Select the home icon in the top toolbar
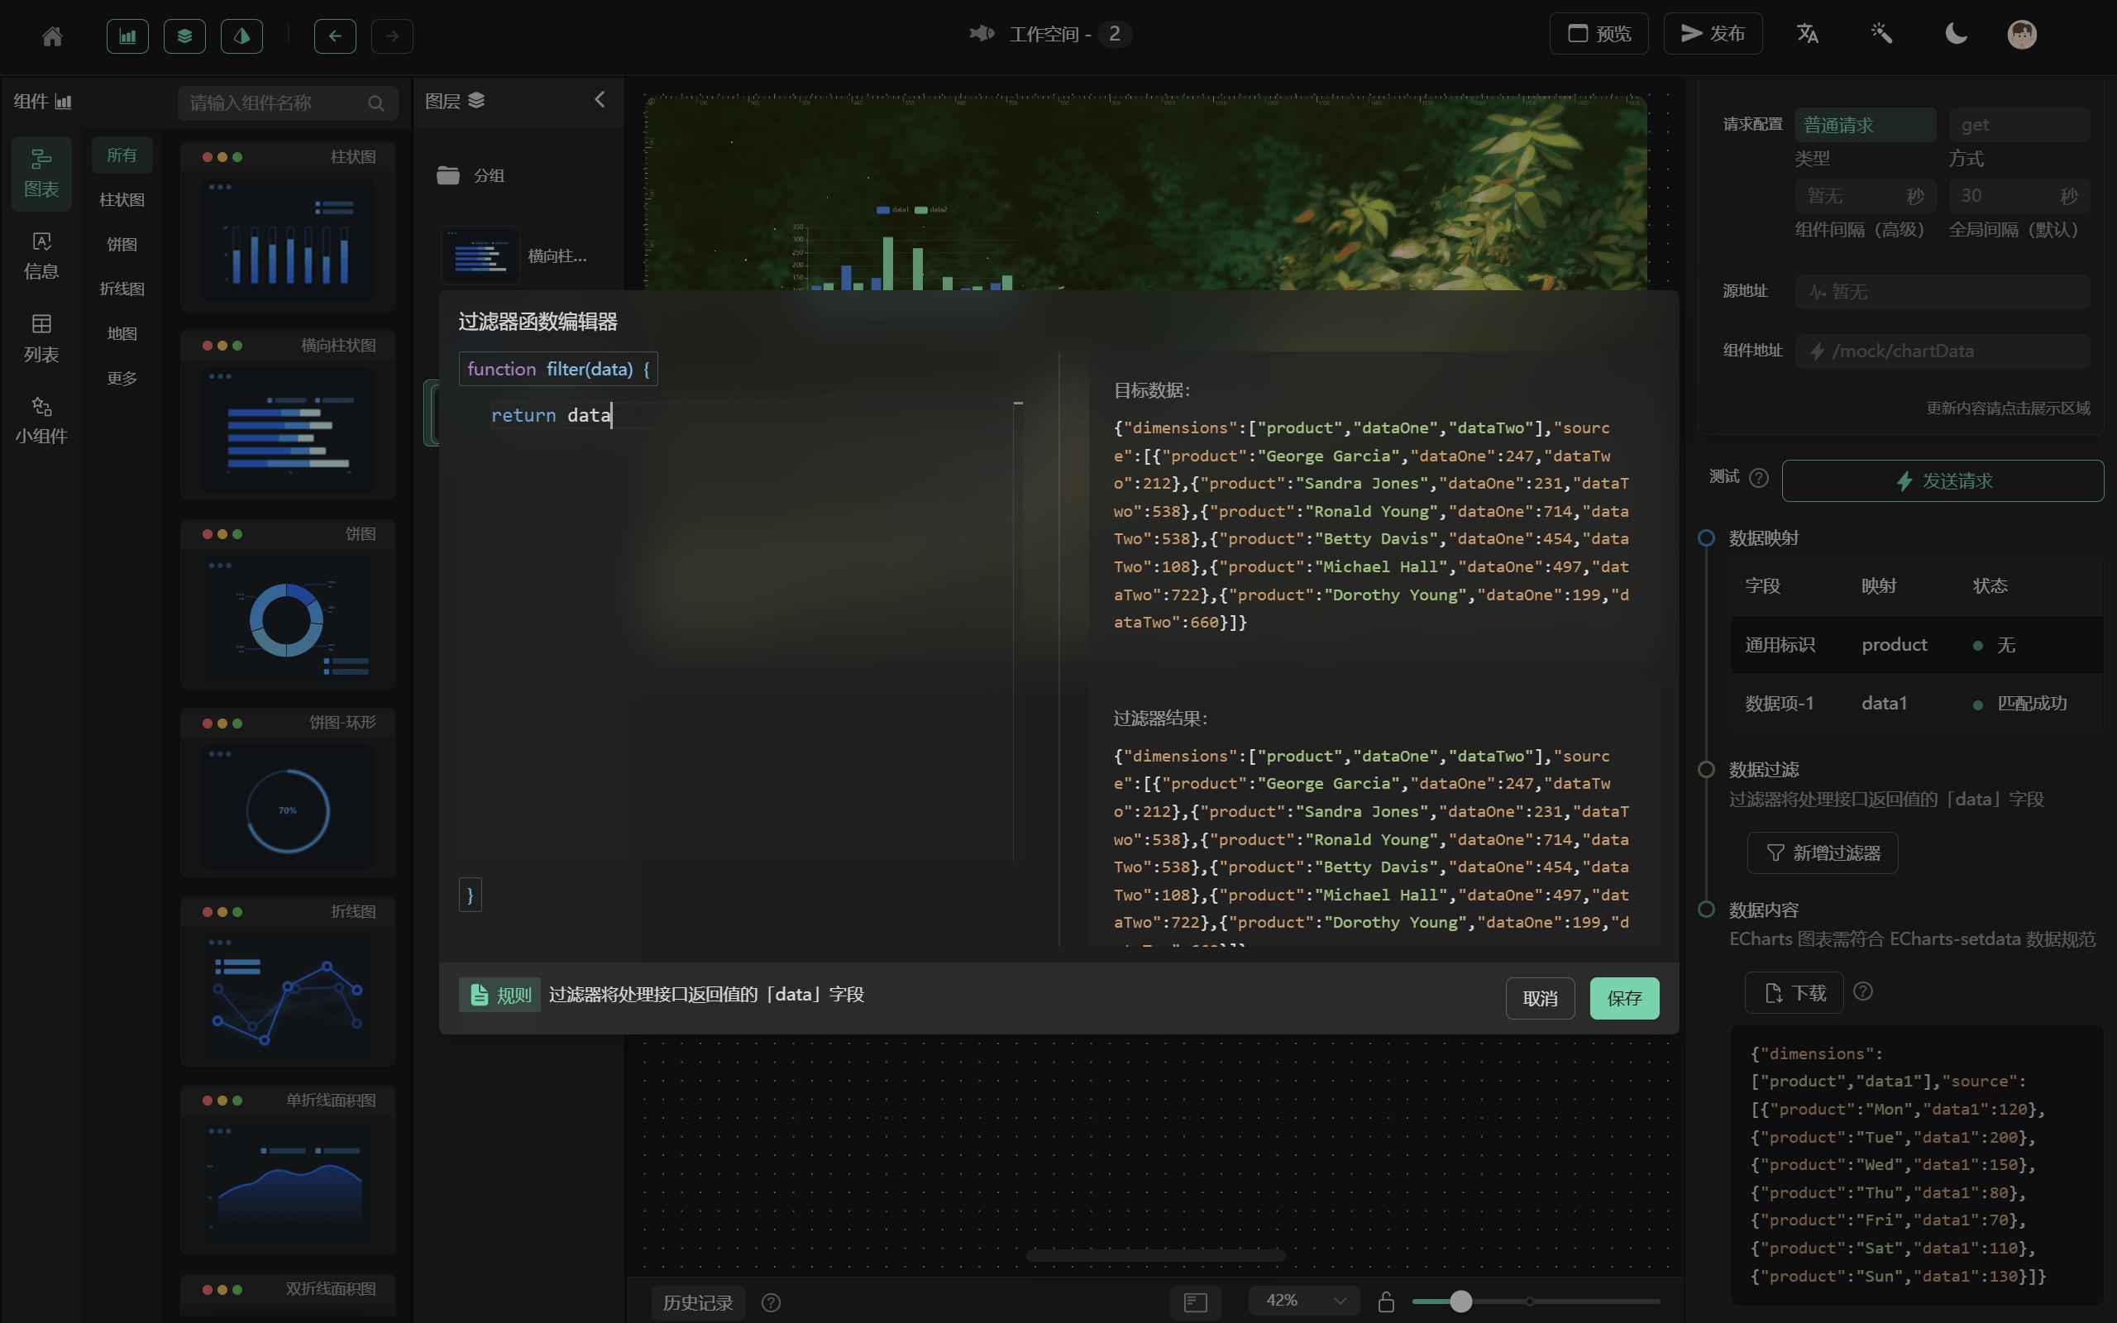This screenshot has width=2117, height=1323. pyautogui.click(x=51, y=36)
